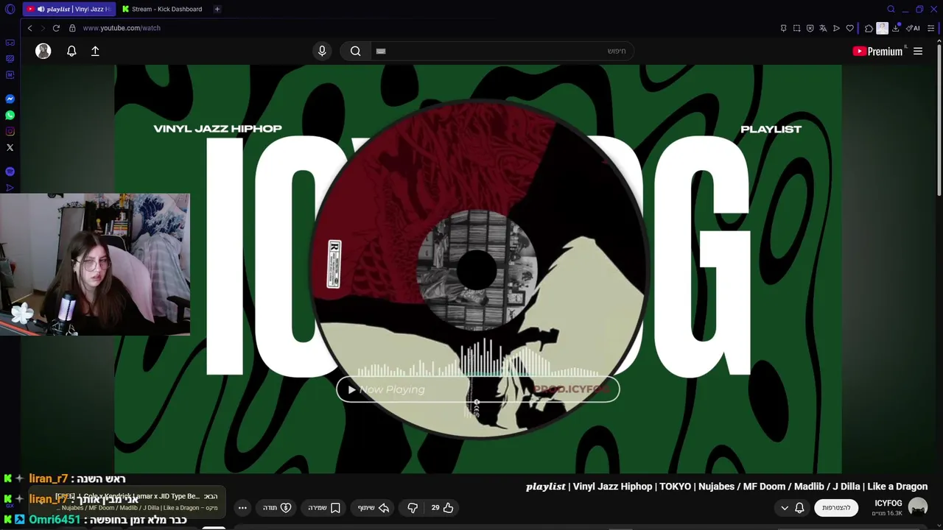Open more actions three-dots menu
The image size is (943, 530).
pos(242,508)
